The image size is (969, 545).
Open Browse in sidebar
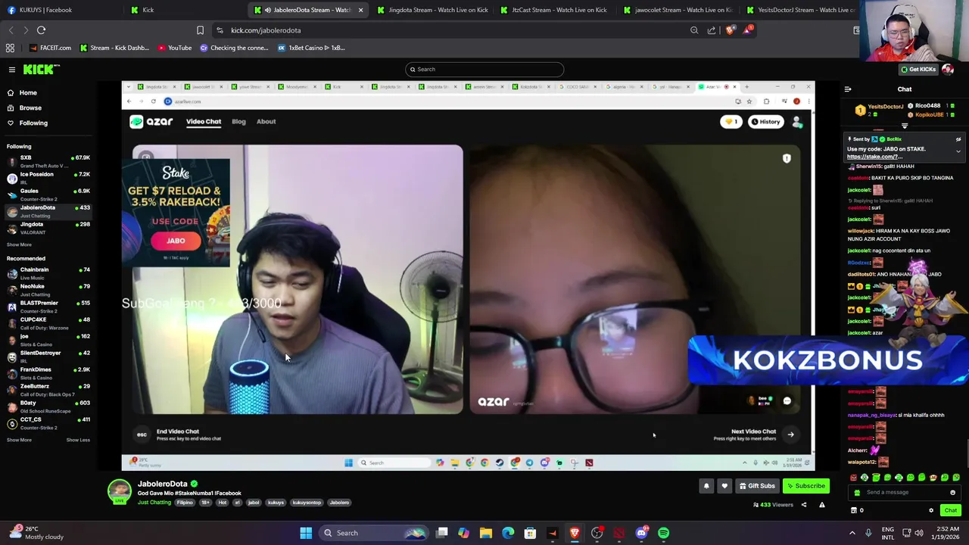(x=30, y=108)
